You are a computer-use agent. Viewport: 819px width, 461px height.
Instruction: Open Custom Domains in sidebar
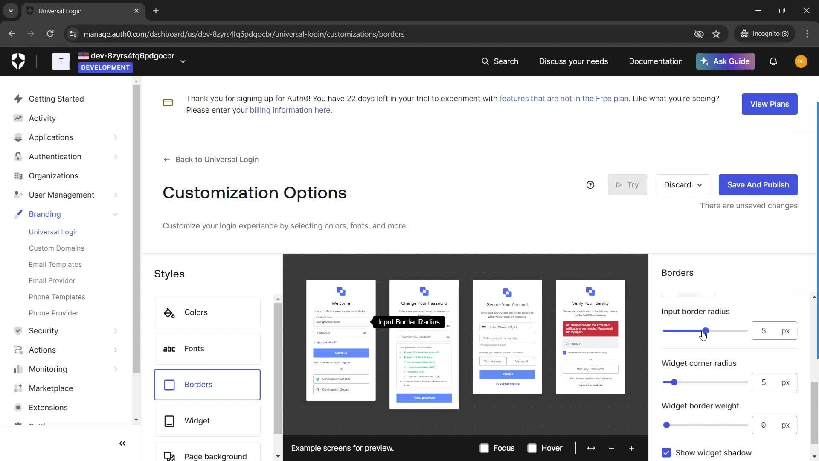click(x=56, y=248)
